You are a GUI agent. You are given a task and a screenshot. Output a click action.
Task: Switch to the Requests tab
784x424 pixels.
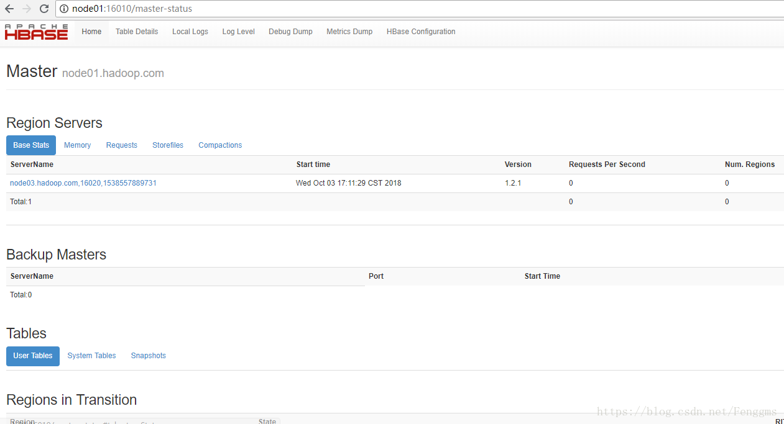[122, 145]
